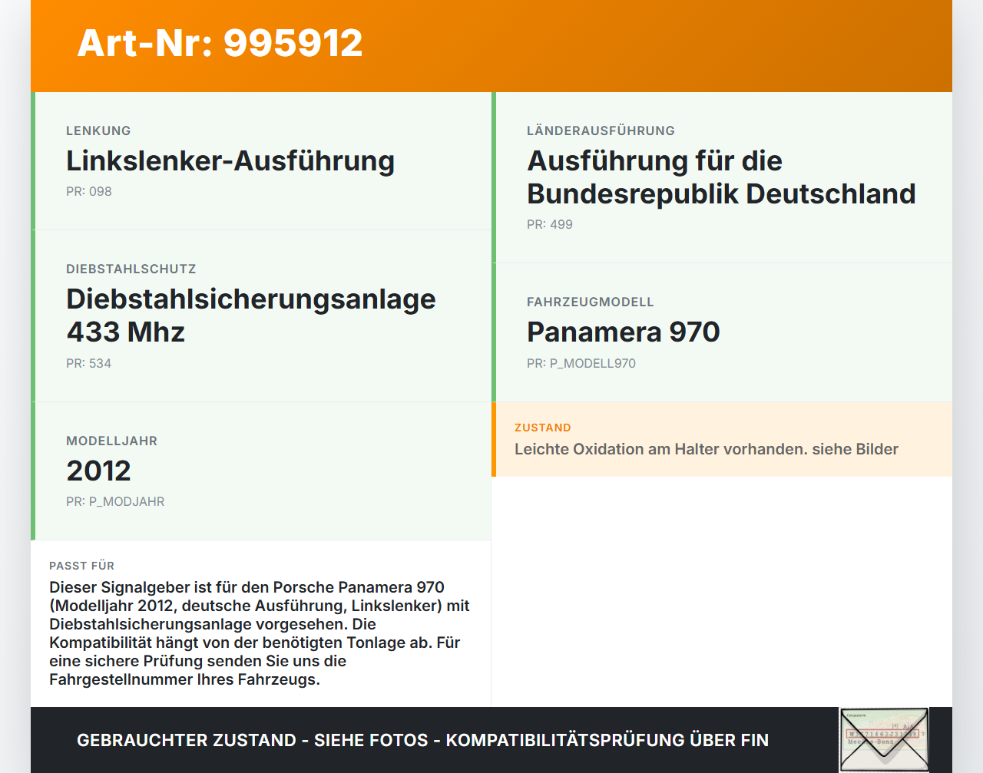Click the PR: P_MODJAHR code
Viewport: 983px width, 773px height.
pos(115,501)
